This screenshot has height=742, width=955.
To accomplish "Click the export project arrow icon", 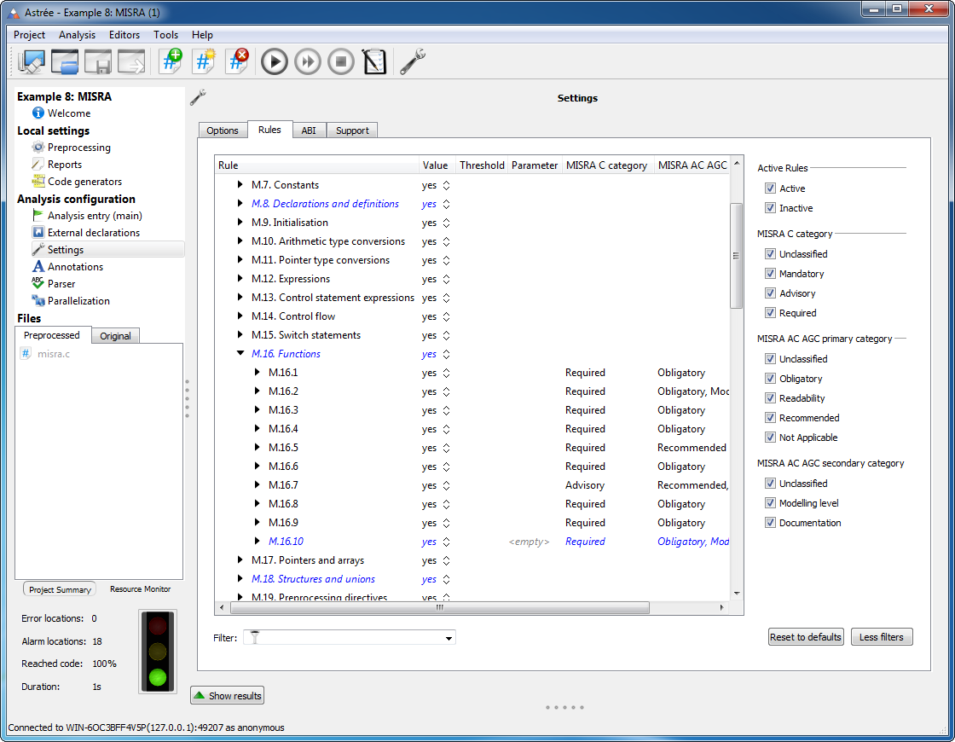I will click(x=131, y=61).
